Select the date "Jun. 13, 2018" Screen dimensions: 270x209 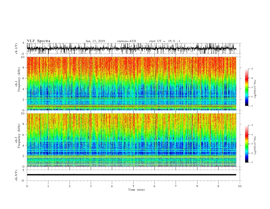coord(95,41)
